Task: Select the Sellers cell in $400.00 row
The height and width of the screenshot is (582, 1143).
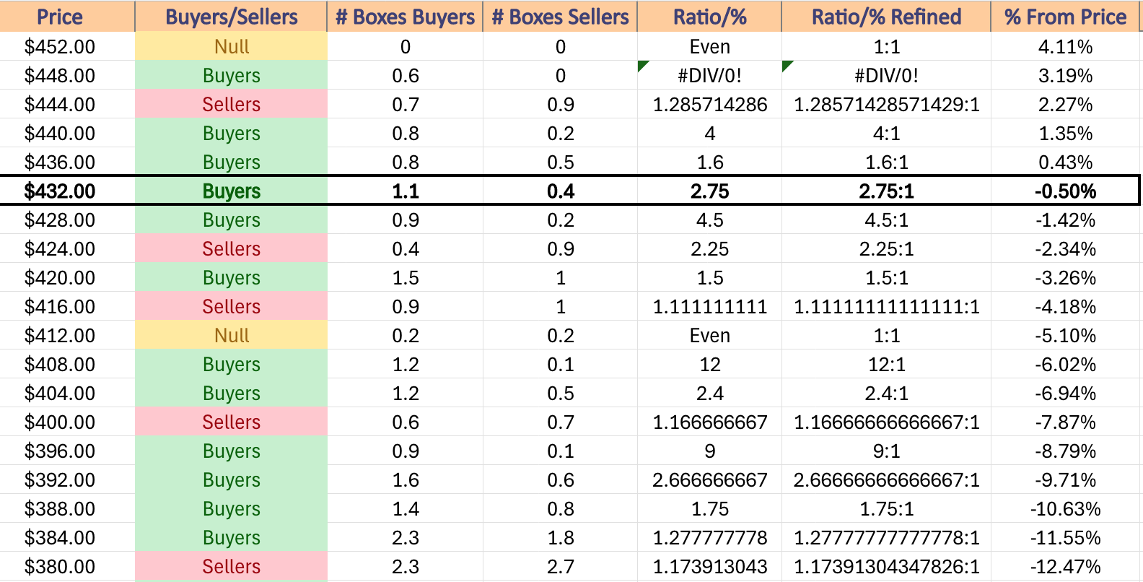Action: pos(231,422)
